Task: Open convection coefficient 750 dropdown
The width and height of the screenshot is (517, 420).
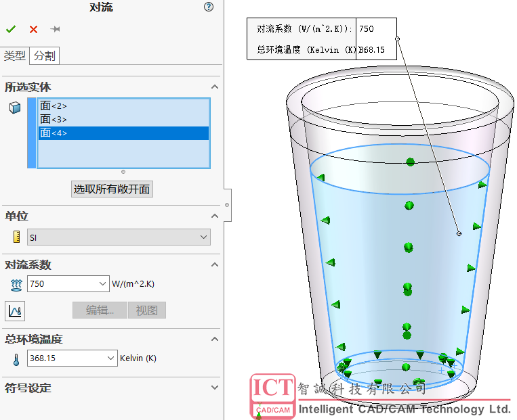Action: [103, 284]
